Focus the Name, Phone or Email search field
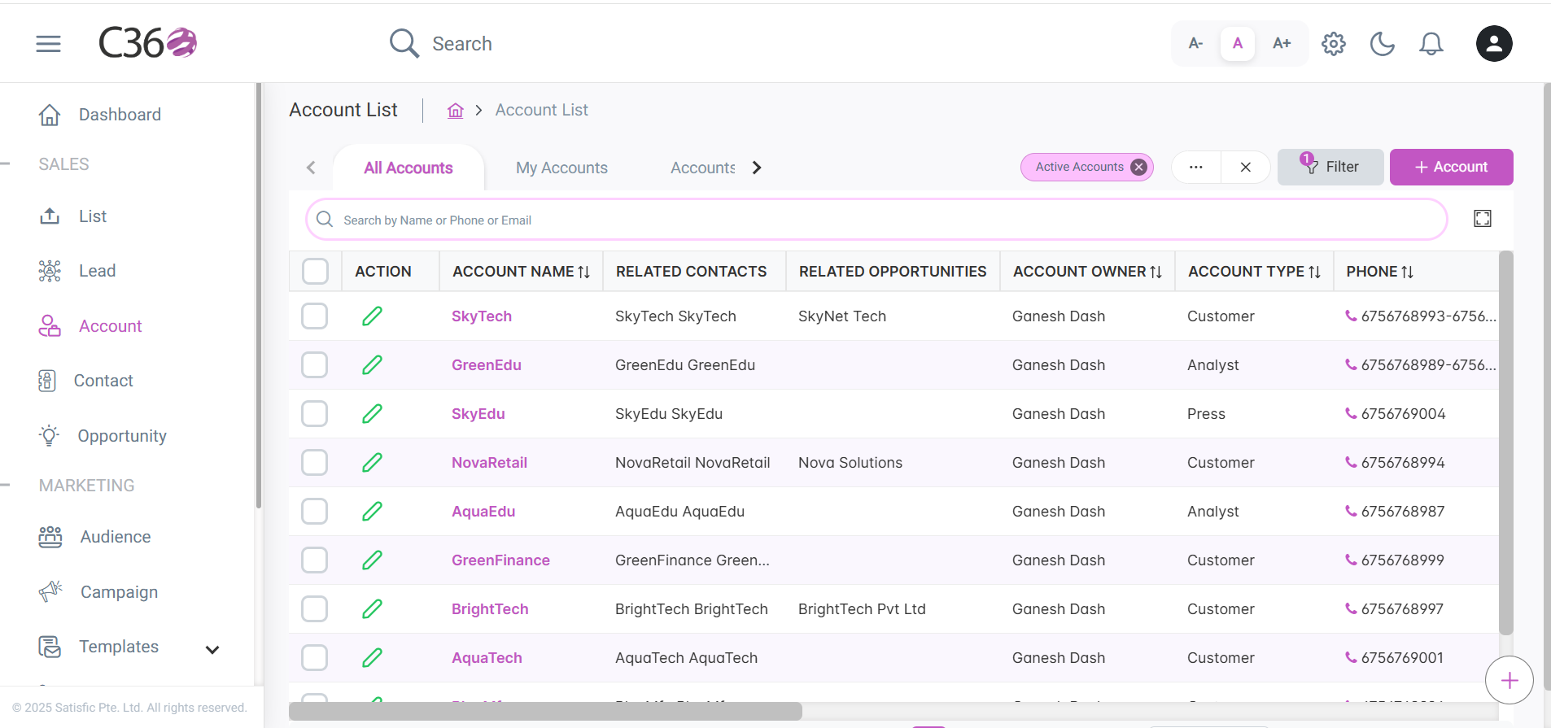This screenshot has width=1551, height=728. point(876,220)
